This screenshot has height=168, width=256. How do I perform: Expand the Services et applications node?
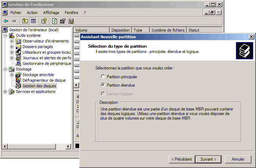coord(5,92)
